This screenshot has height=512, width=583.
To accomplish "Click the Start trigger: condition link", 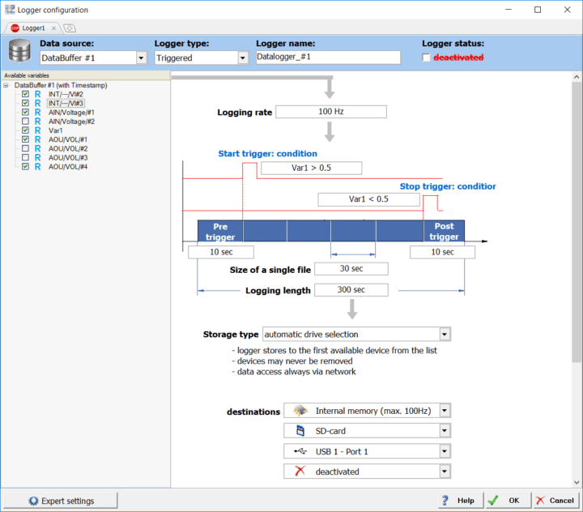I will point(268,154).
